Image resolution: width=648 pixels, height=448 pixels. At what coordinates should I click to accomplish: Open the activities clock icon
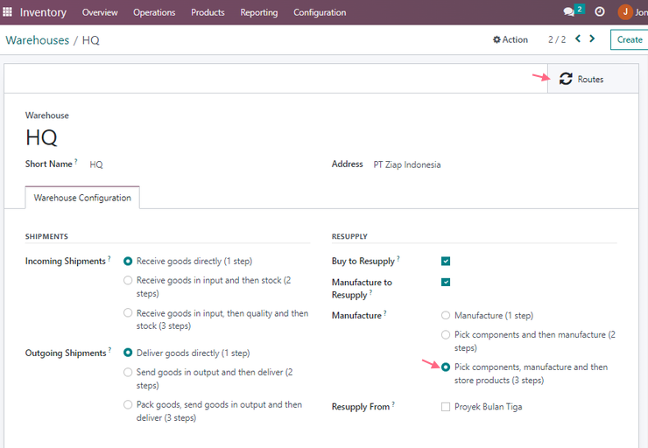click(600, 12)
